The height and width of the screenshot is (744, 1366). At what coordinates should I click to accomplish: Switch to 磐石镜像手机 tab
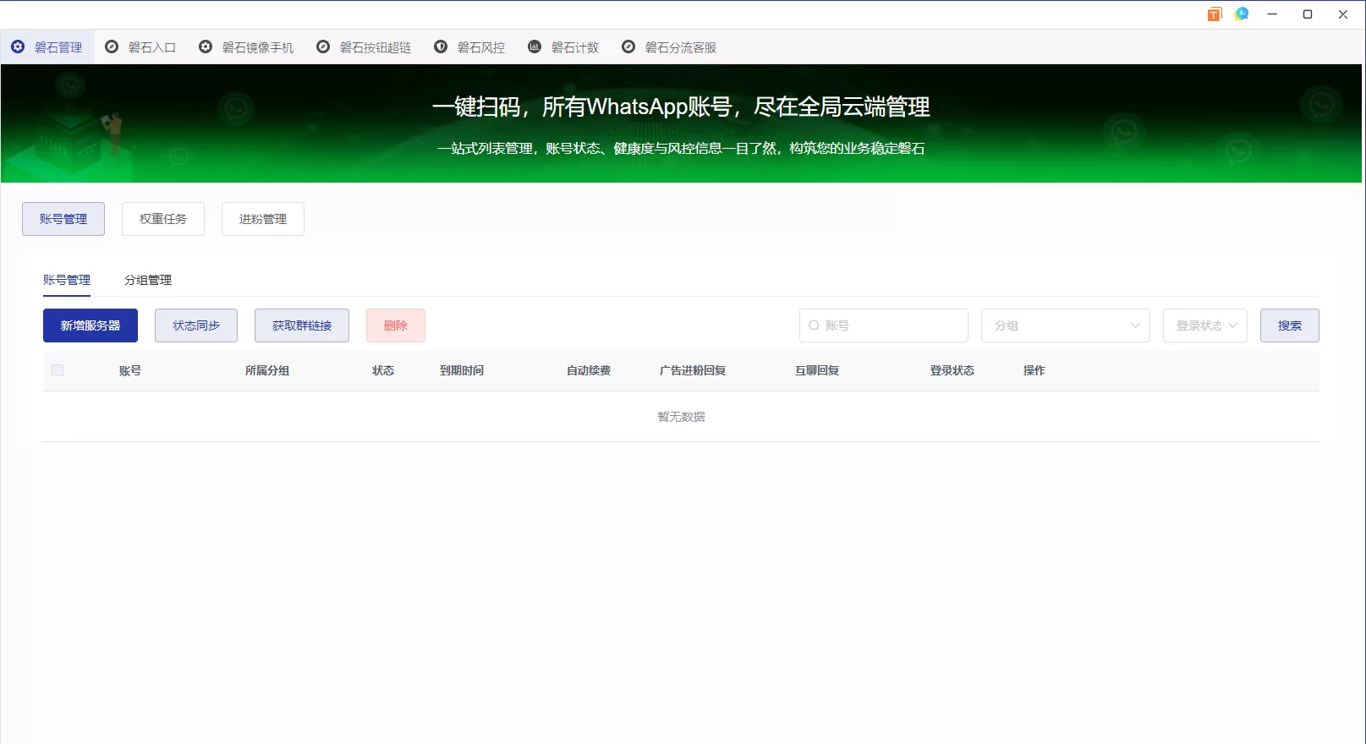[246, 47]
